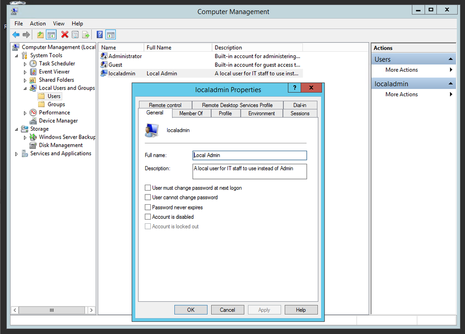
Task: Click into the Full name text field
Action: pos(249,155)
